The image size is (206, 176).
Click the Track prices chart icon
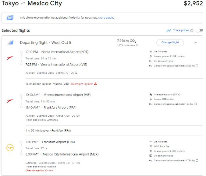point(169,31)
